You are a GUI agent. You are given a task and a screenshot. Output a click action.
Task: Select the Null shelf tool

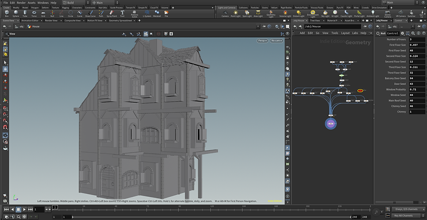click(53, 14)
